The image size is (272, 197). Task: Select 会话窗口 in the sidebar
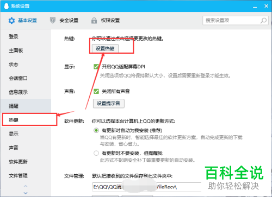(x=26, y=78)
